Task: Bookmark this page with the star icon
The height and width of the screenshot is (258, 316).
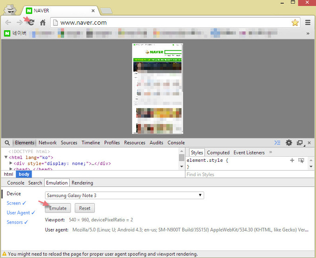Action: (x=295, y=22)
